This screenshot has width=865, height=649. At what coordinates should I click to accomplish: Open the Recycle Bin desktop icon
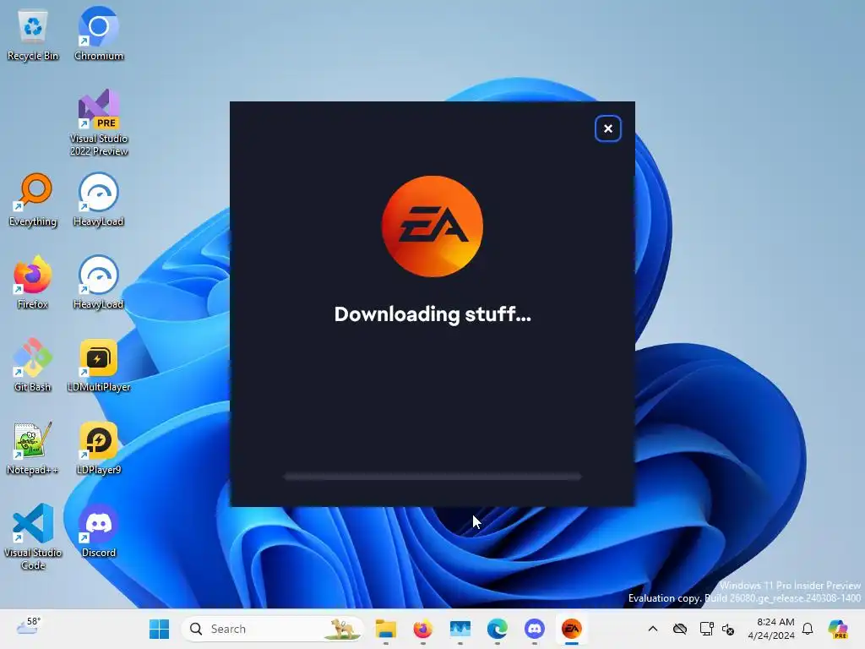(x=33, y=34)
